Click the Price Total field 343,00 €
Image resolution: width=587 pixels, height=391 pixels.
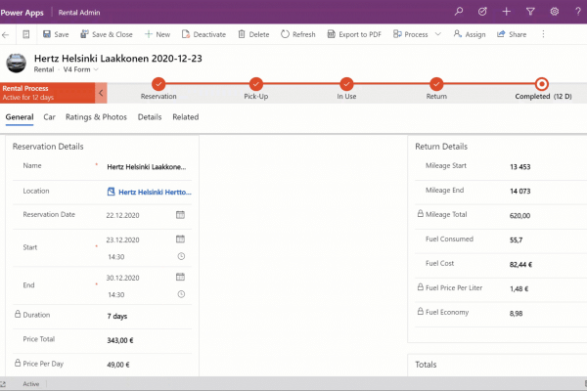pos(120,340)
